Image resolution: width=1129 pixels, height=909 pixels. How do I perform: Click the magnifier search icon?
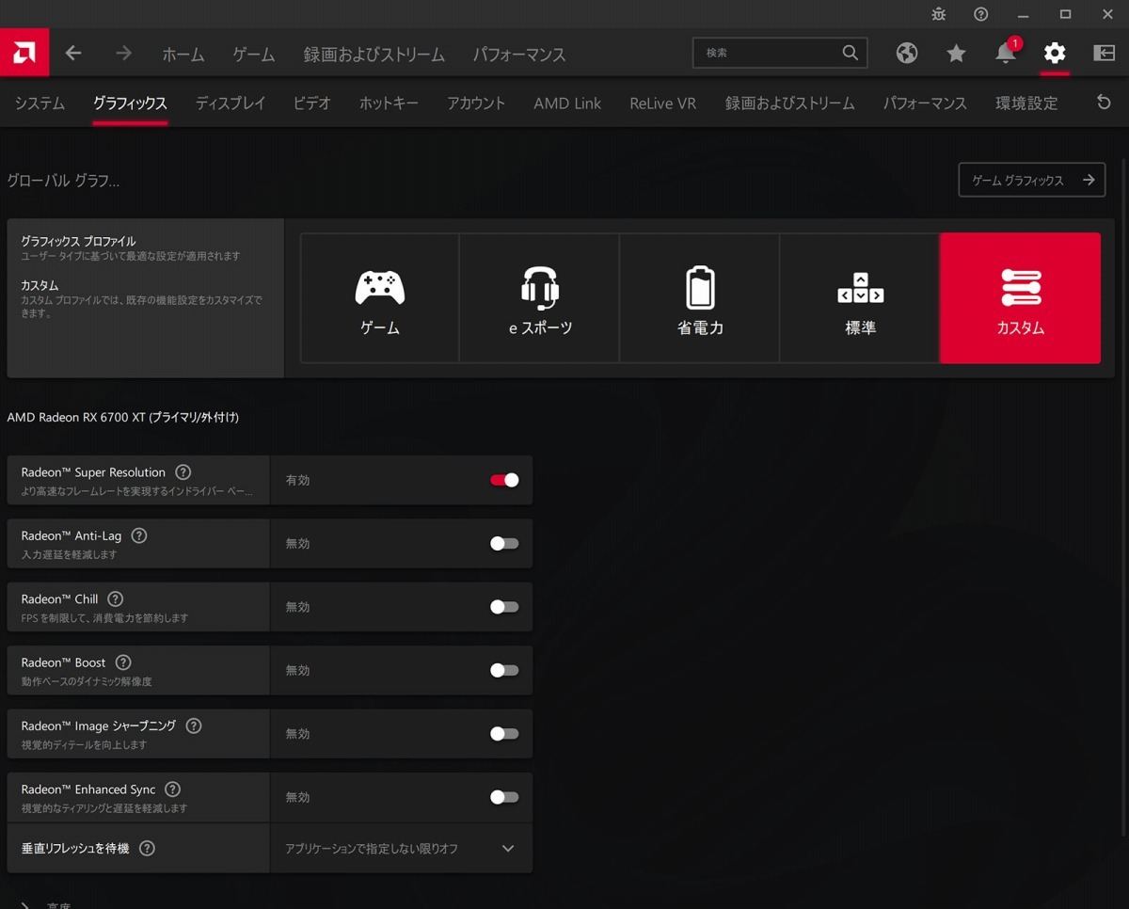(x=851, y=53)
